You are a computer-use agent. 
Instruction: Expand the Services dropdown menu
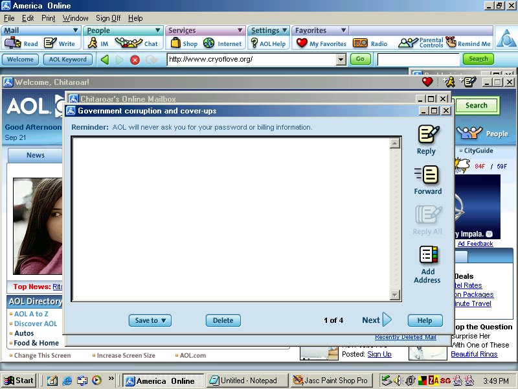click(240, 30)
